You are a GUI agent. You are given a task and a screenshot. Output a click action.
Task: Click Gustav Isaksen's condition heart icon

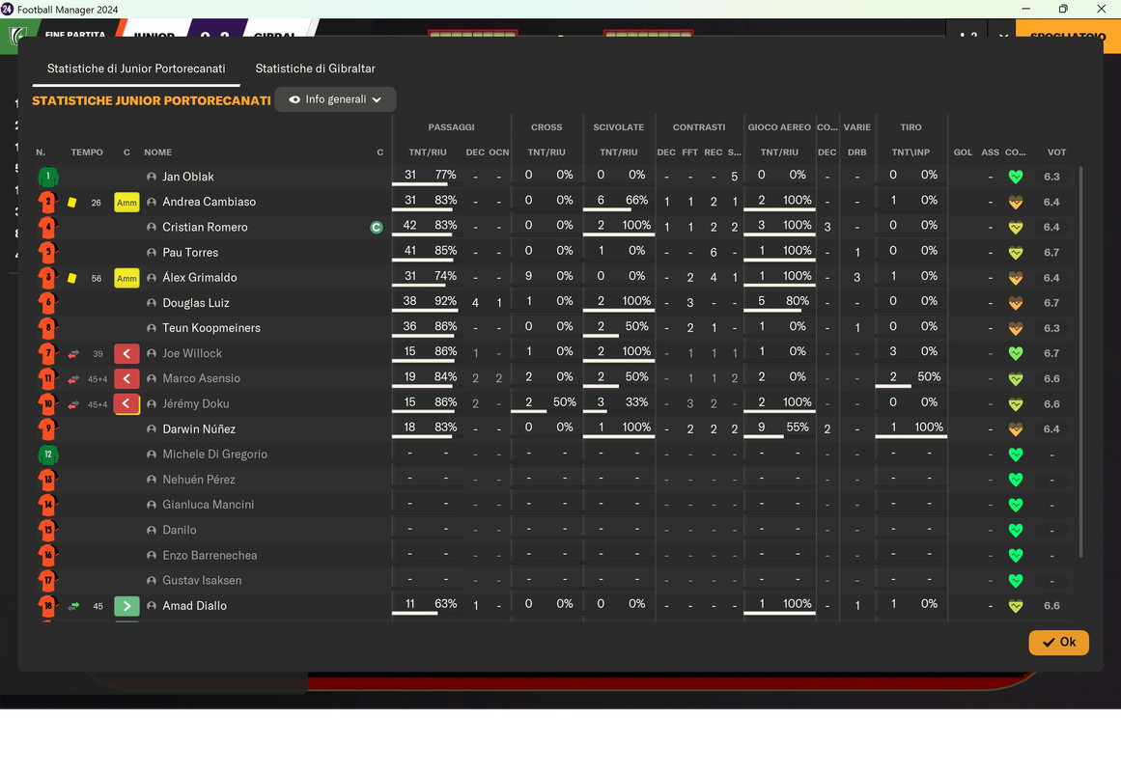point(1015,581)
